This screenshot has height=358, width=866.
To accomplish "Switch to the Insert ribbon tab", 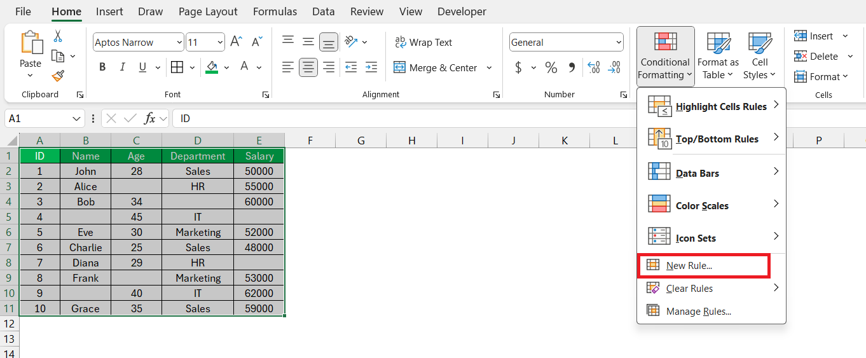I will tap(110, 11).
